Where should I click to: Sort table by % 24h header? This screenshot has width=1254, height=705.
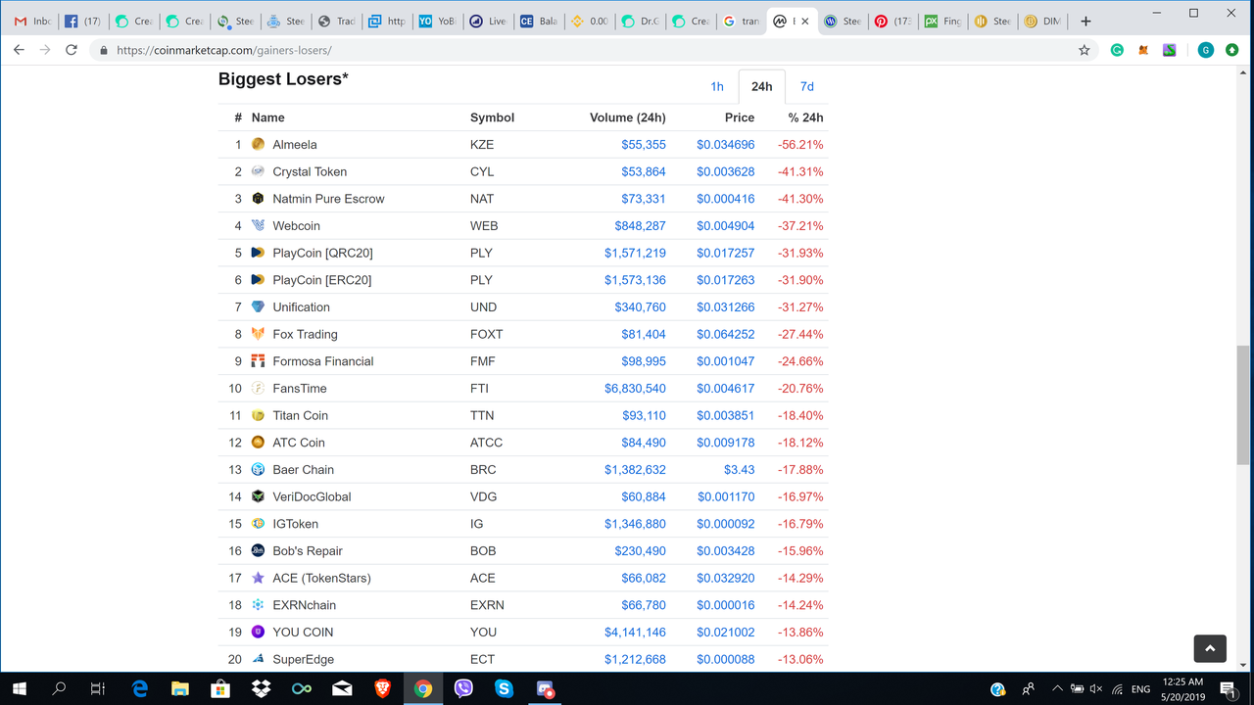805,117
